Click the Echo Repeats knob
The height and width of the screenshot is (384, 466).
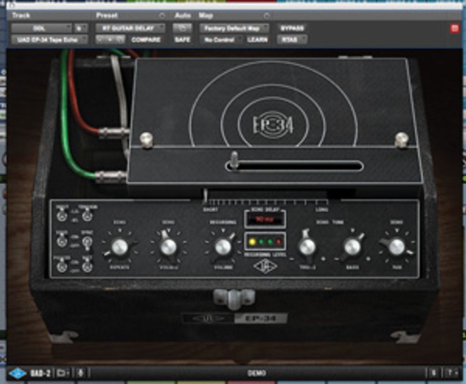(x=120, y=247)
